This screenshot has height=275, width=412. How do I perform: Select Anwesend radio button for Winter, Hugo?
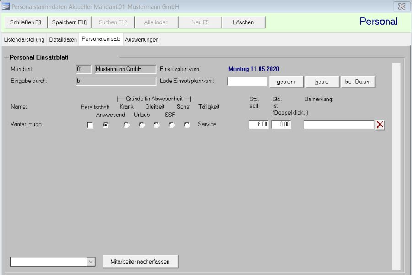(x=106, y=125)
